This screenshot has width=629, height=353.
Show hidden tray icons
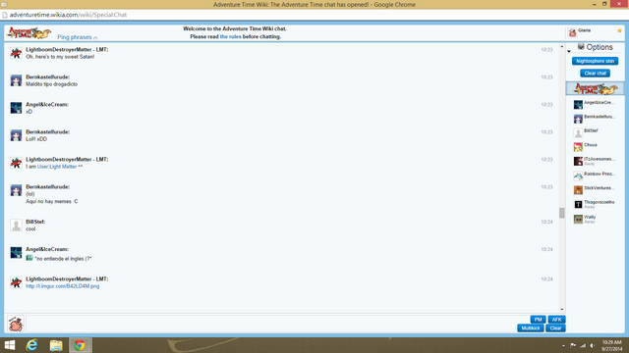(x=563, y=345)
